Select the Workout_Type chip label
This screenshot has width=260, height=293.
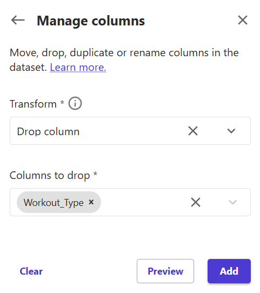54,202
